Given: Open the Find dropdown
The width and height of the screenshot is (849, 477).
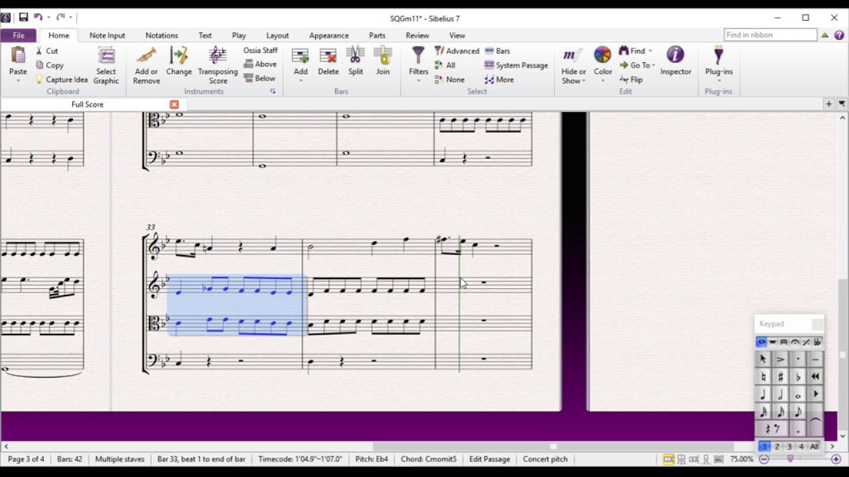Looking at the screenshot, I should coord(650,51).
